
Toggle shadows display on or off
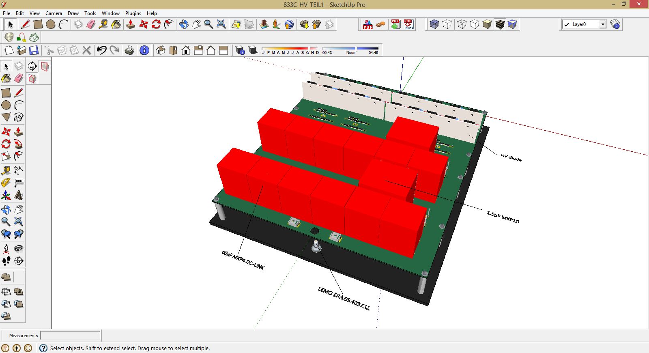(x=253, y=50)
